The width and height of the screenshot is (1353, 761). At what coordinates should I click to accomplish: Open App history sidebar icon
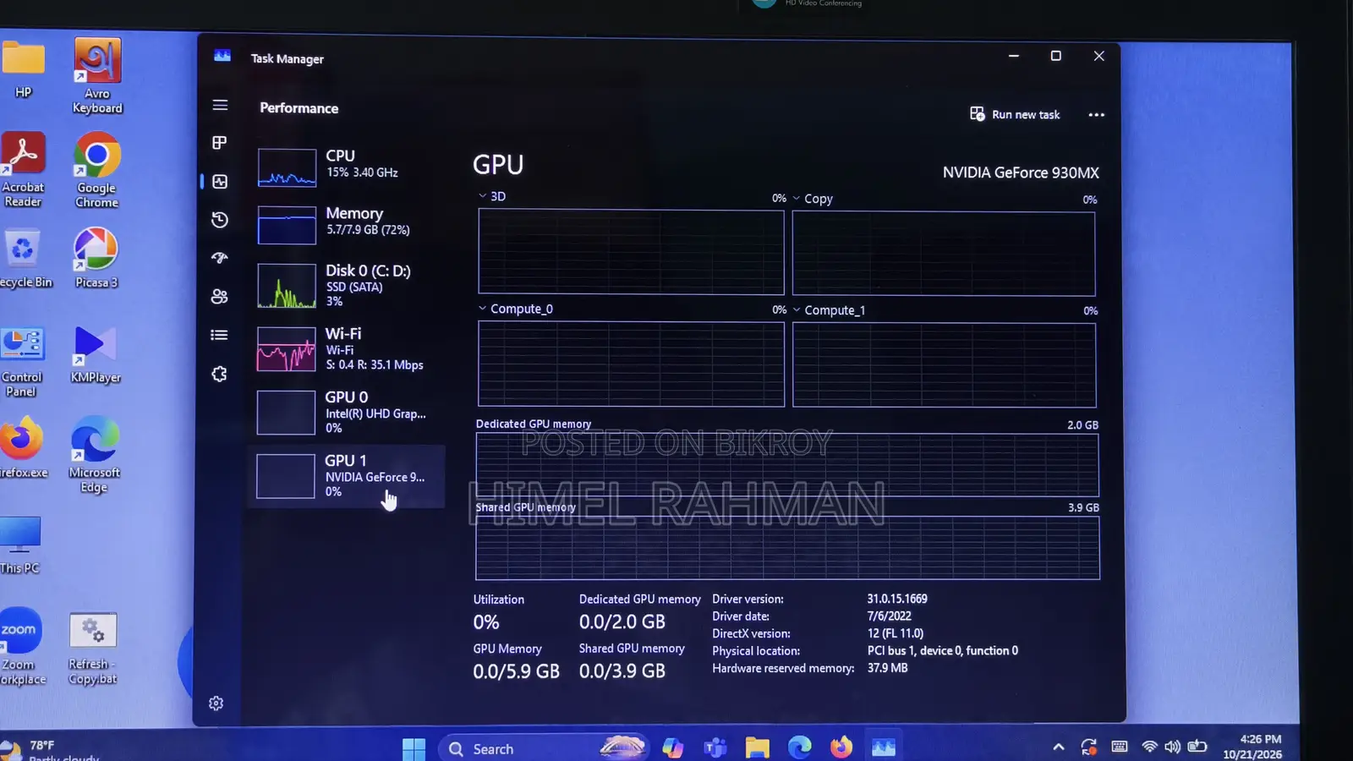pos(220,220)
